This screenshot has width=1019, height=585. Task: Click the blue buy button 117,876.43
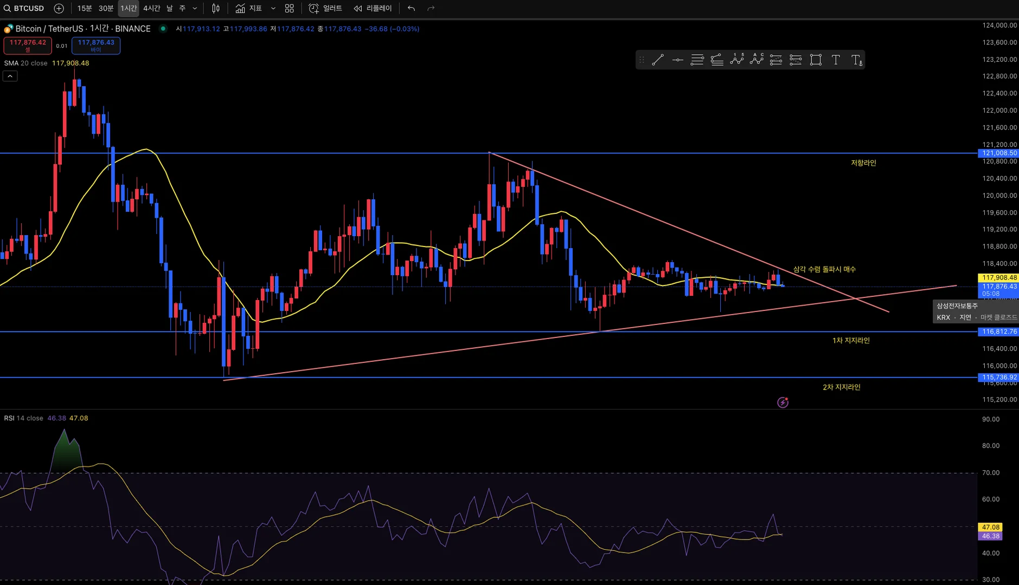coord(96,45)
